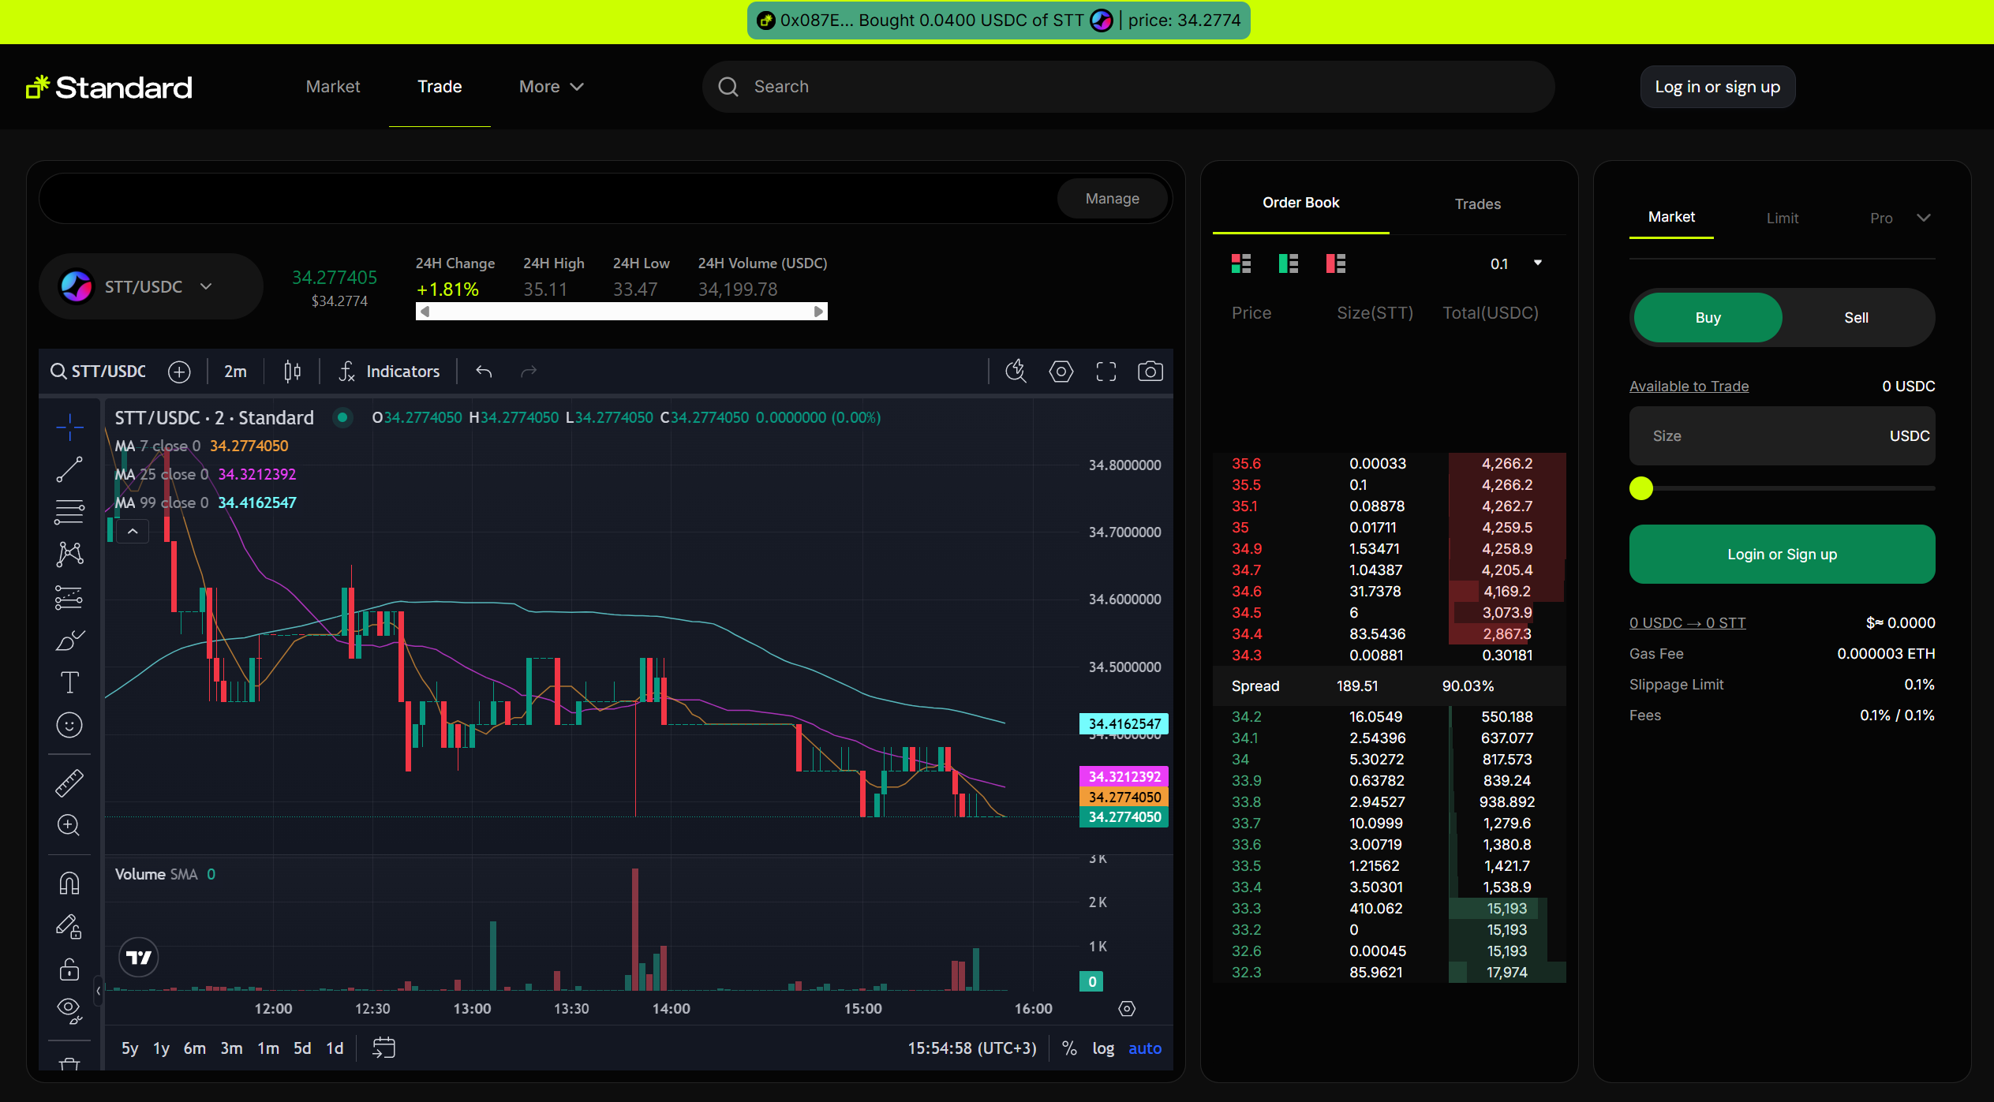
Task: Open the forecasting and measurement tools
Action: coord(69,598)
